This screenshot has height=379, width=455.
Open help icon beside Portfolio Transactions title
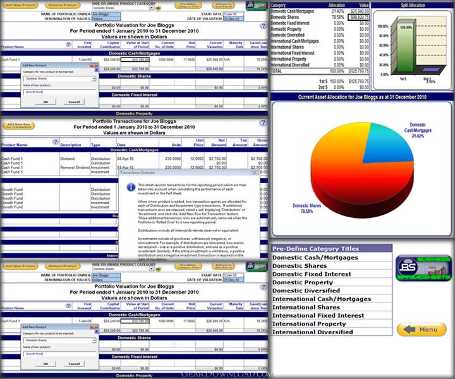point(263,123)
